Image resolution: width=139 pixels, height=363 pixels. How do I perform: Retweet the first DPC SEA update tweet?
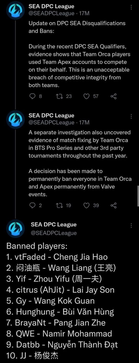tap(59, 96)
